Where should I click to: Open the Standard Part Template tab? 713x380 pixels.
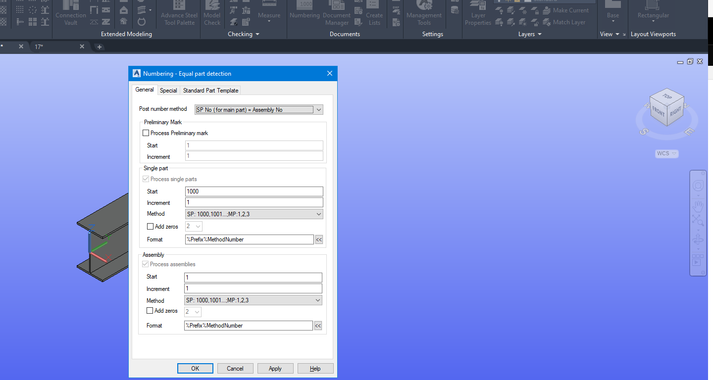(x=210, y=91)
